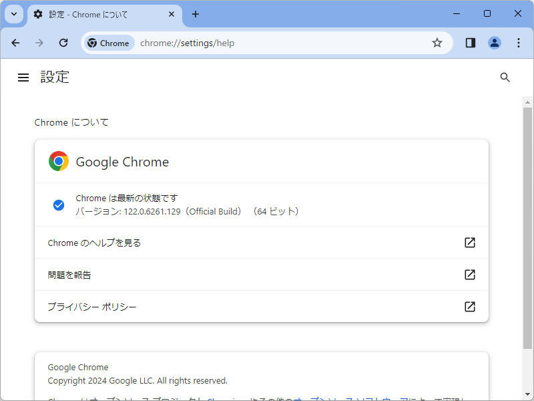Expand the settings hamburger menu
The height and width of the screenshot is (401, 534).
tap(23, 77)
